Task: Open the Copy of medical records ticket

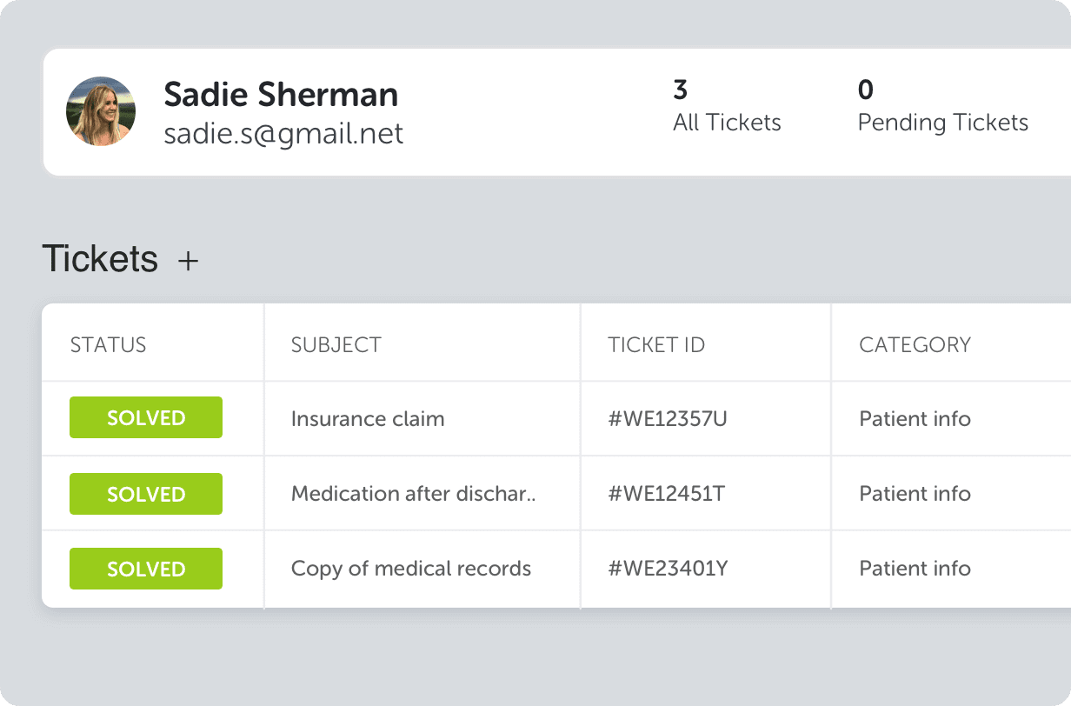Action: (411, 568)
